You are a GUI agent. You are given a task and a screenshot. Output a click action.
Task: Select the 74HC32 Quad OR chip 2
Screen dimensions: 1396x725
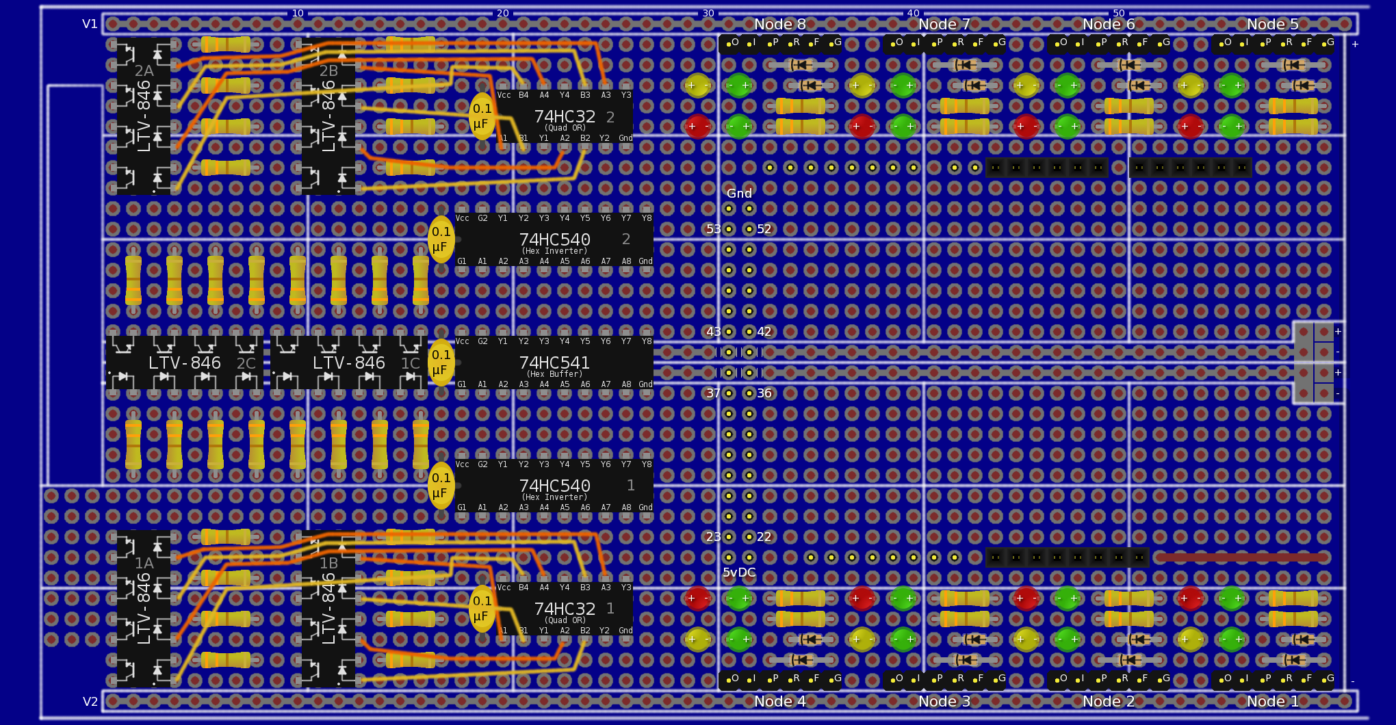[565, 117]
